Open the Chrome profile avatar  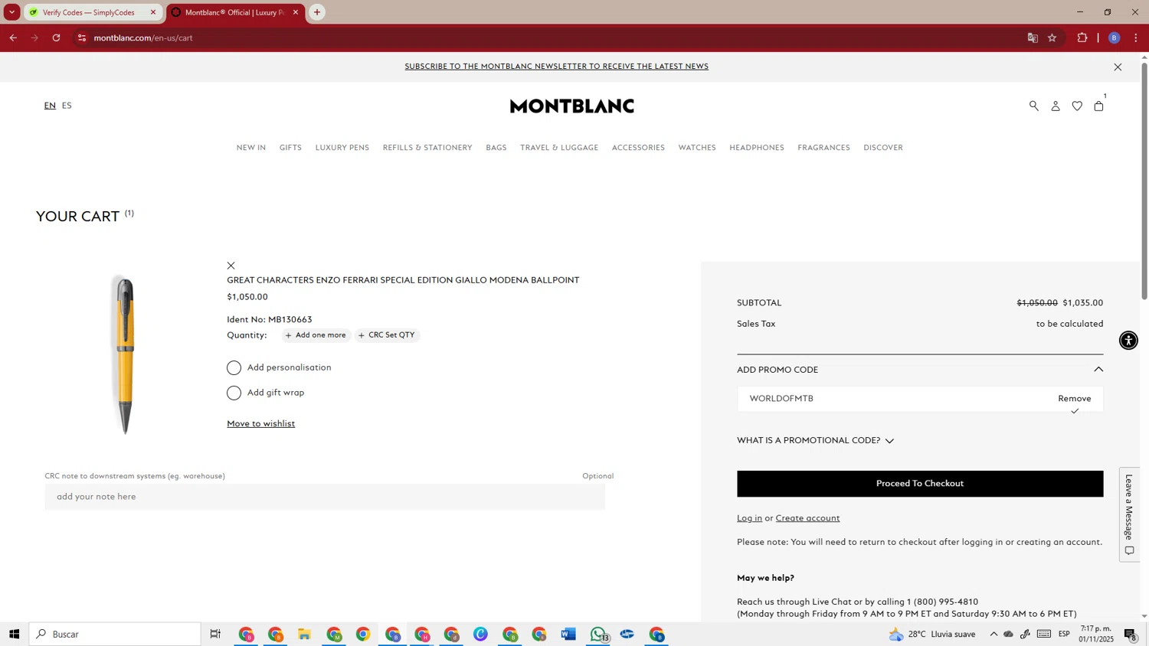coord(1115,38)
